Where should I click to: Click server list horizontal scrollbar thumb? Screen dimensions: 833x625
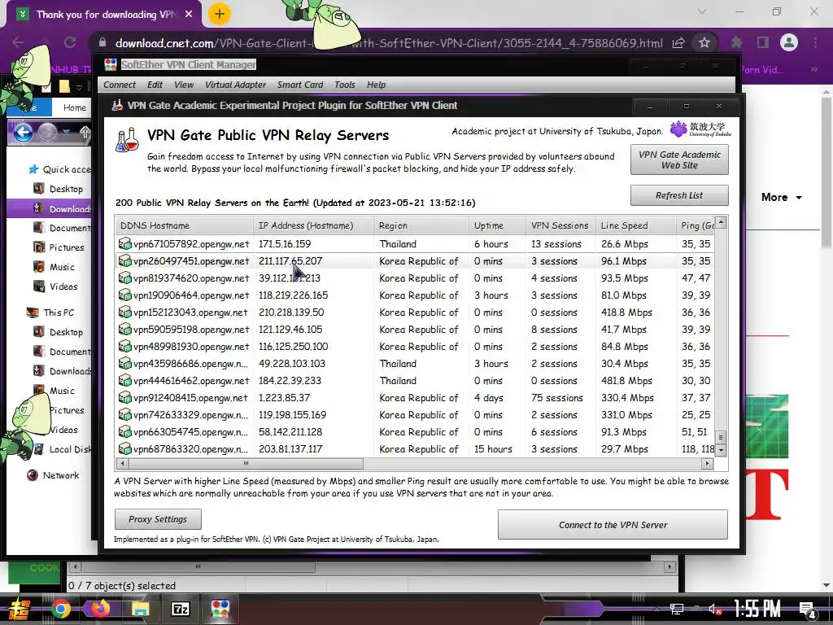click(246, 463)
